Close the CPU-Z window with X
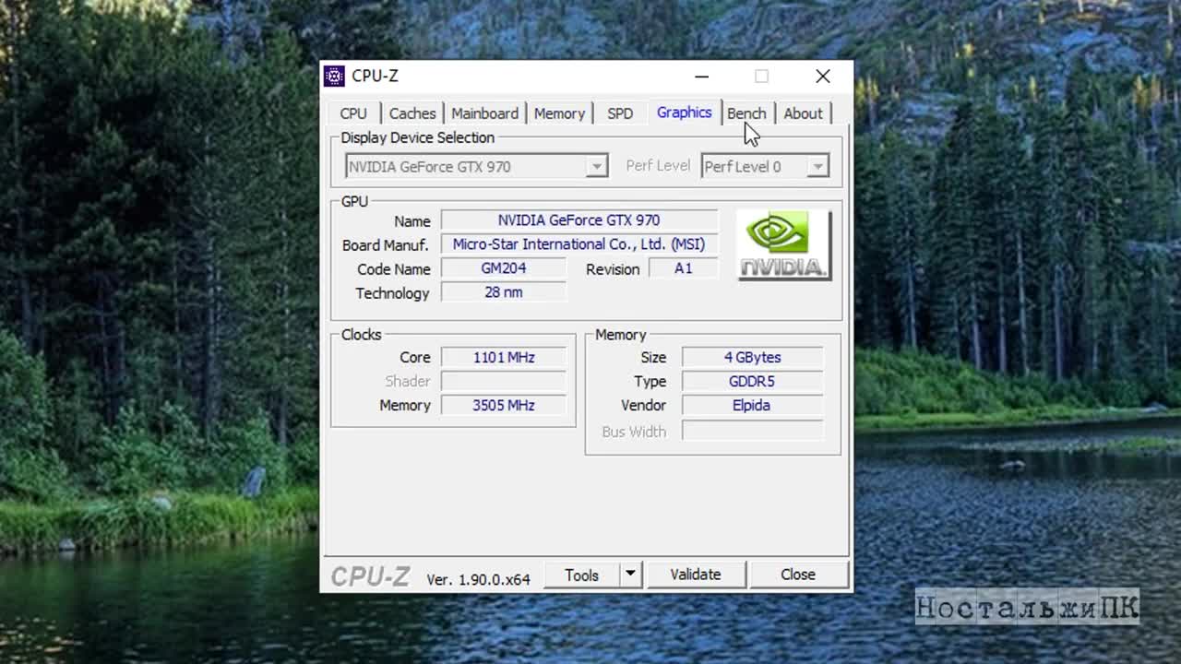 point(823,76)
